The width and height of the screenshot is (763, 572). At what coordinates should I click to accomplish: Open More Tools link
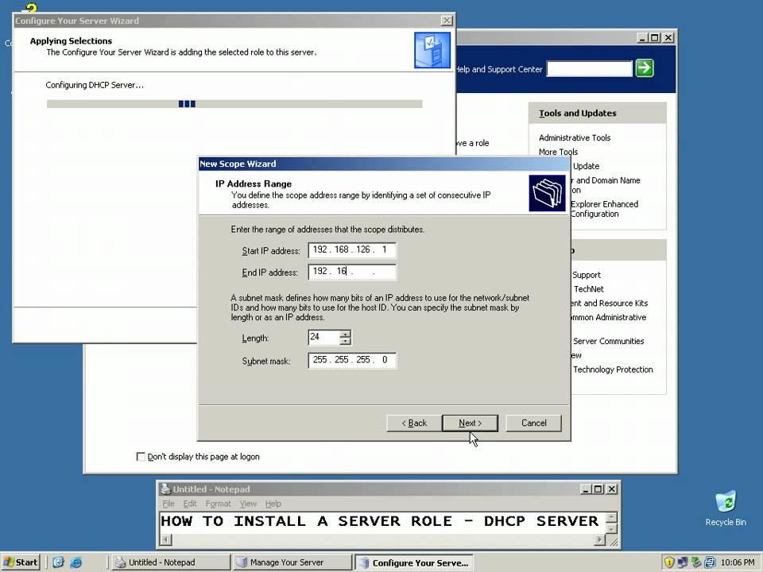[558, 152]
